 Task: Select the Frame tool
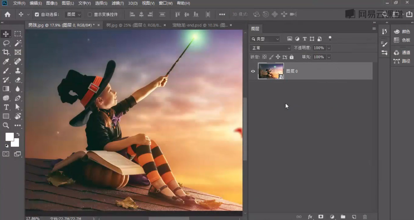(18, 52)
